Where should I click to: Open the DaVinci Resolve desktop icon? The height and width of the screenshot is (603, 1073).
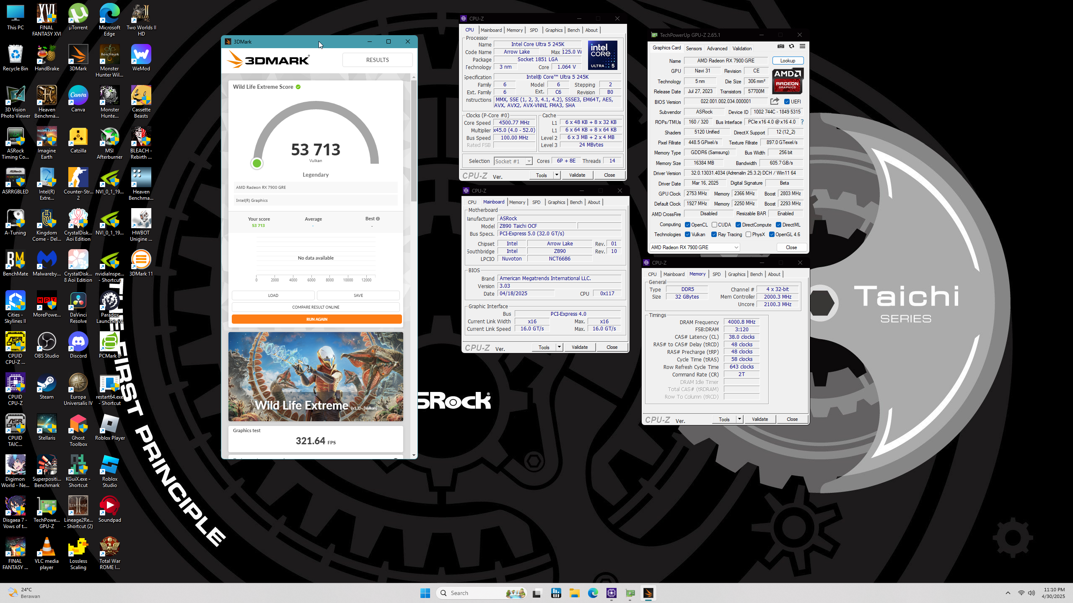[x=78, y=307]
